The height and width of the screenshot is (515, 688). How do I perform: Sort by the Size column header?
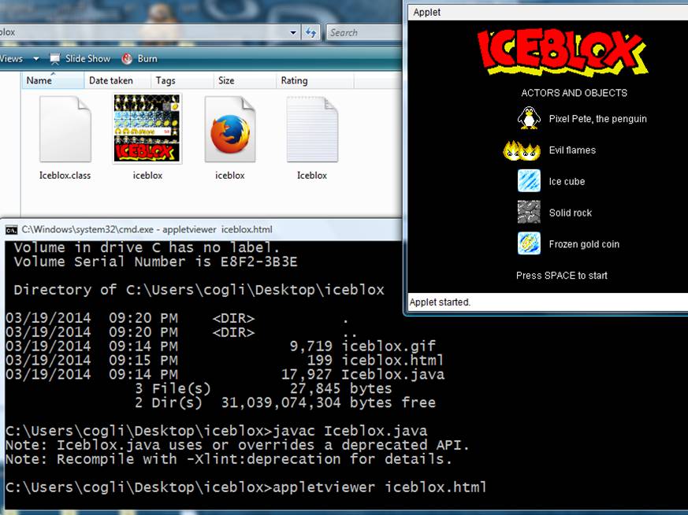point(244,80)
